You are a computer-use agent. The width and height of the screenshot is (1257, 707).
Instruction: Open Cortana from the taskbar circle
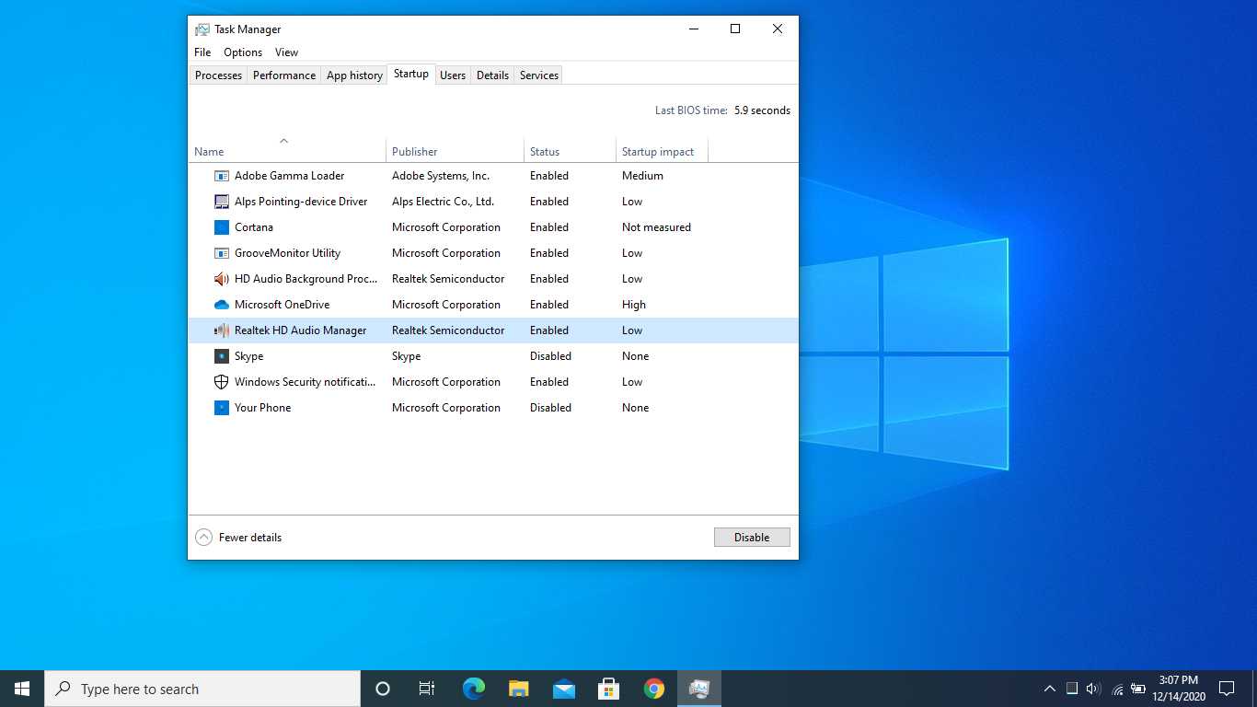point(383,689)
